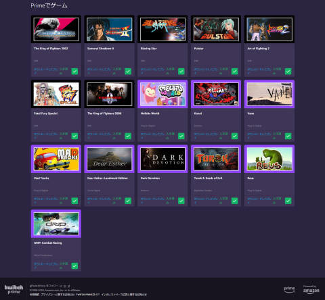Click the green checkmark on Reus
Screen dimensions: 325x300
288,201
